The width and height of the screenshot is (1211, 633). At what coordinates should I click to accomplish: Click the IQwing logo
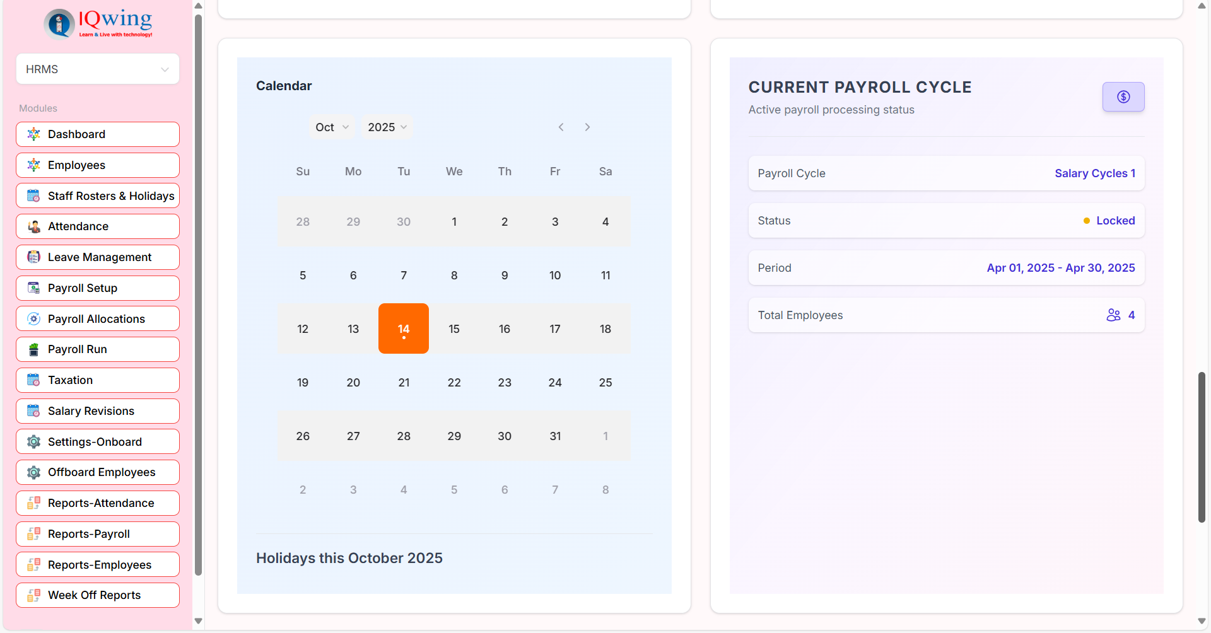click(98, 24)
